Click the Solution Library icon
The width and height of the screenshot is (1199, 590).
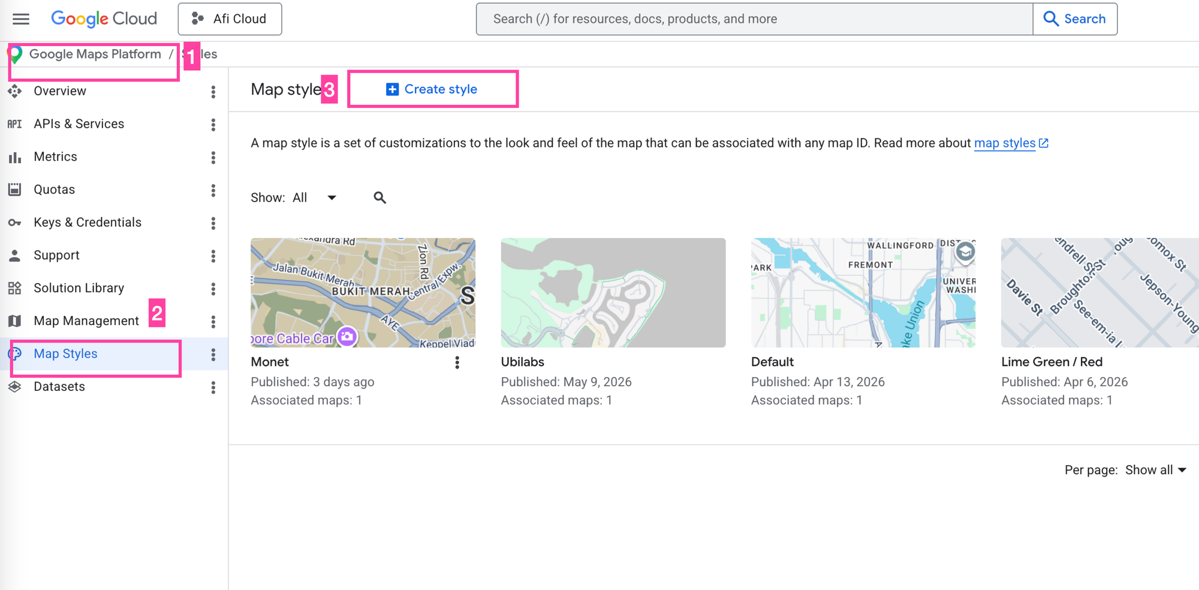pyautogui.click(x=15, y=288)
